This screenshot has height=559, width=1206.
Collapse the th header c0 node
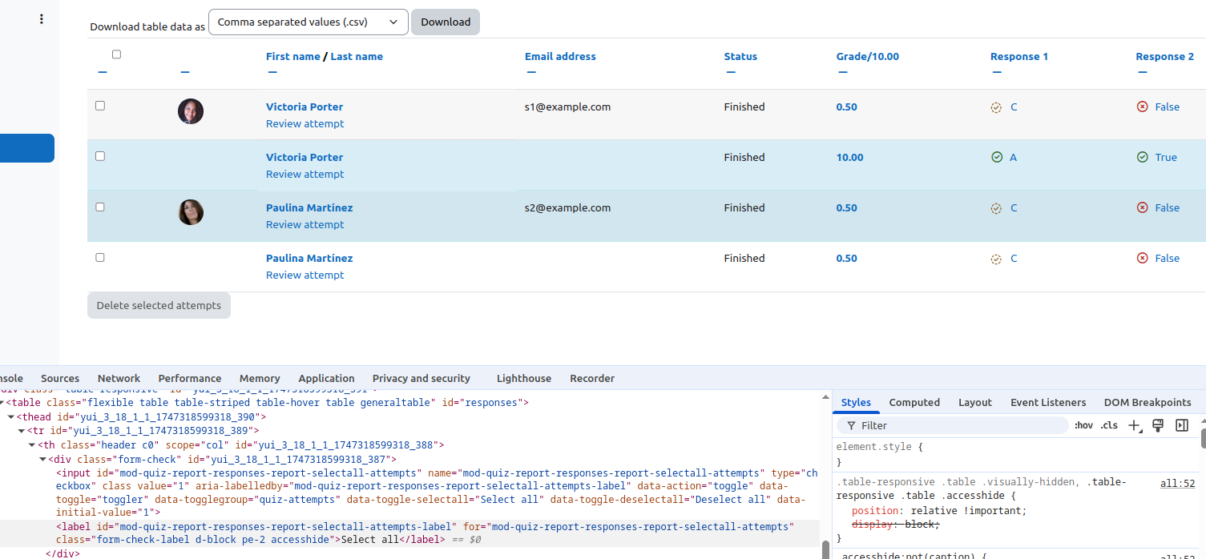(x=31, y=445)
